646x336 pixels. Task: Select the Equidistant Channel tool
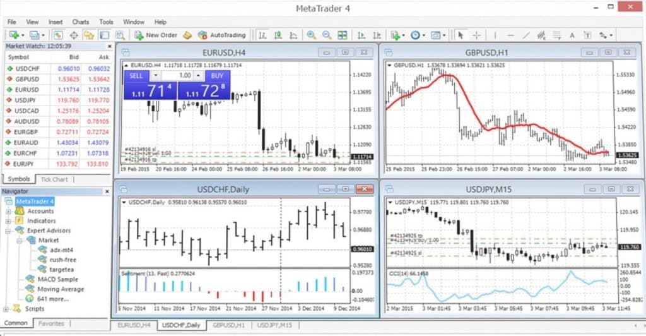541,35
